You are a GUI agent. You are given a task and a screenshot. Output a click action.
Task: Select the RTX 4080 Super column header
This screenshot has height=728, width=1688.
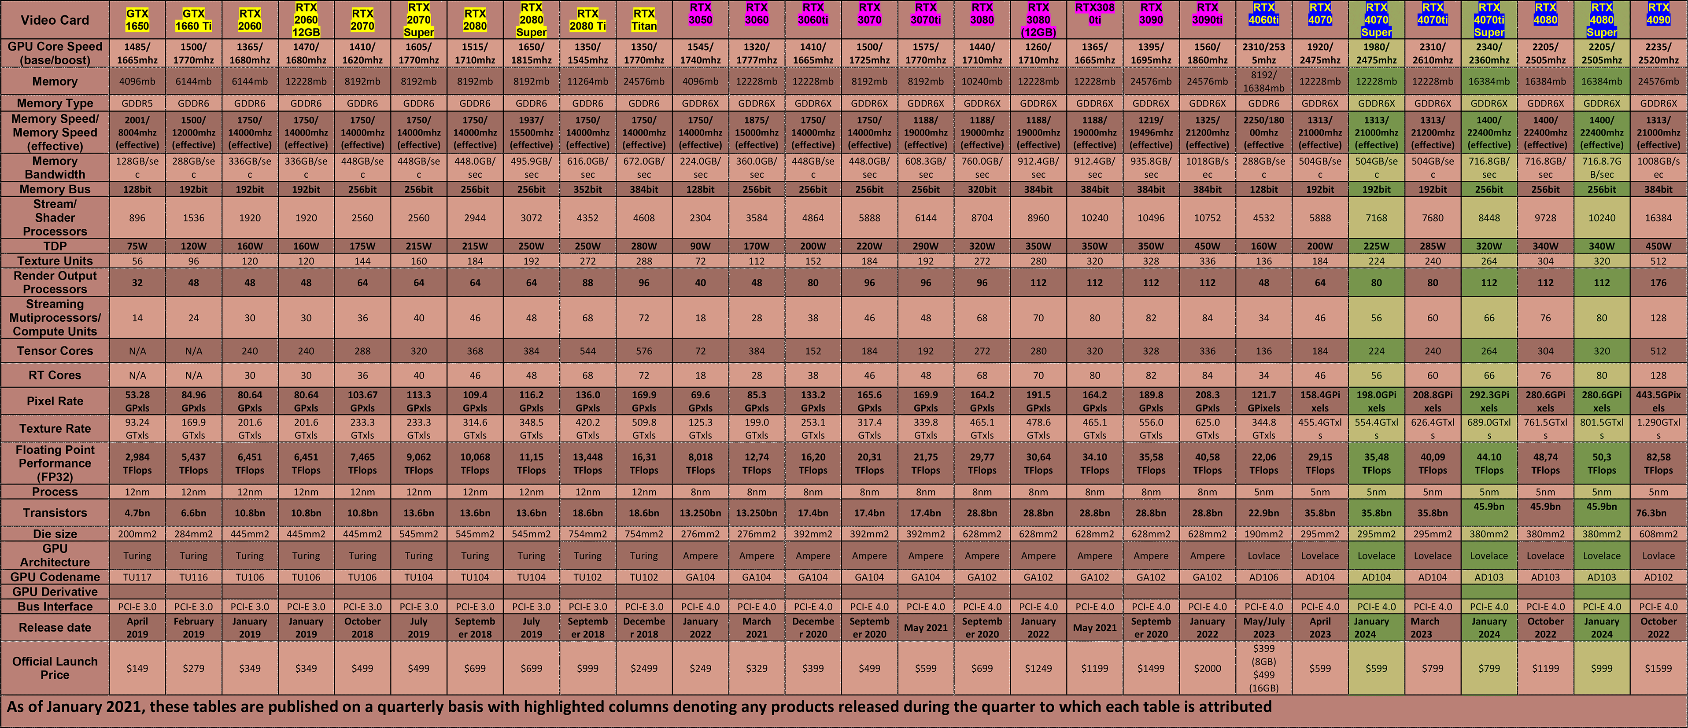[1602, 20]
